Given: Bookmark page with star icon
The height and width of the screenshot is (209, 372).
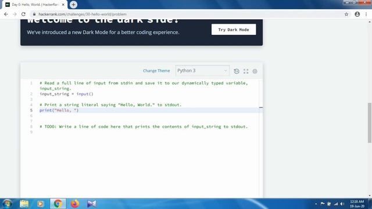Looking at the screenshot, I should pyautogui.click(x=346, y=14).
